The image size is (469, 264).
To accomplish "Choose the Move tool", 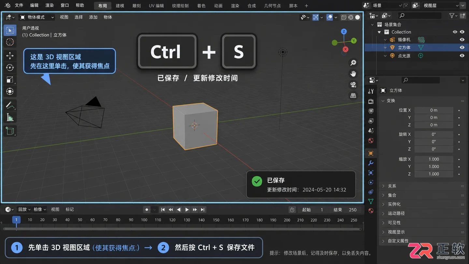I will (x=10, y=56).
